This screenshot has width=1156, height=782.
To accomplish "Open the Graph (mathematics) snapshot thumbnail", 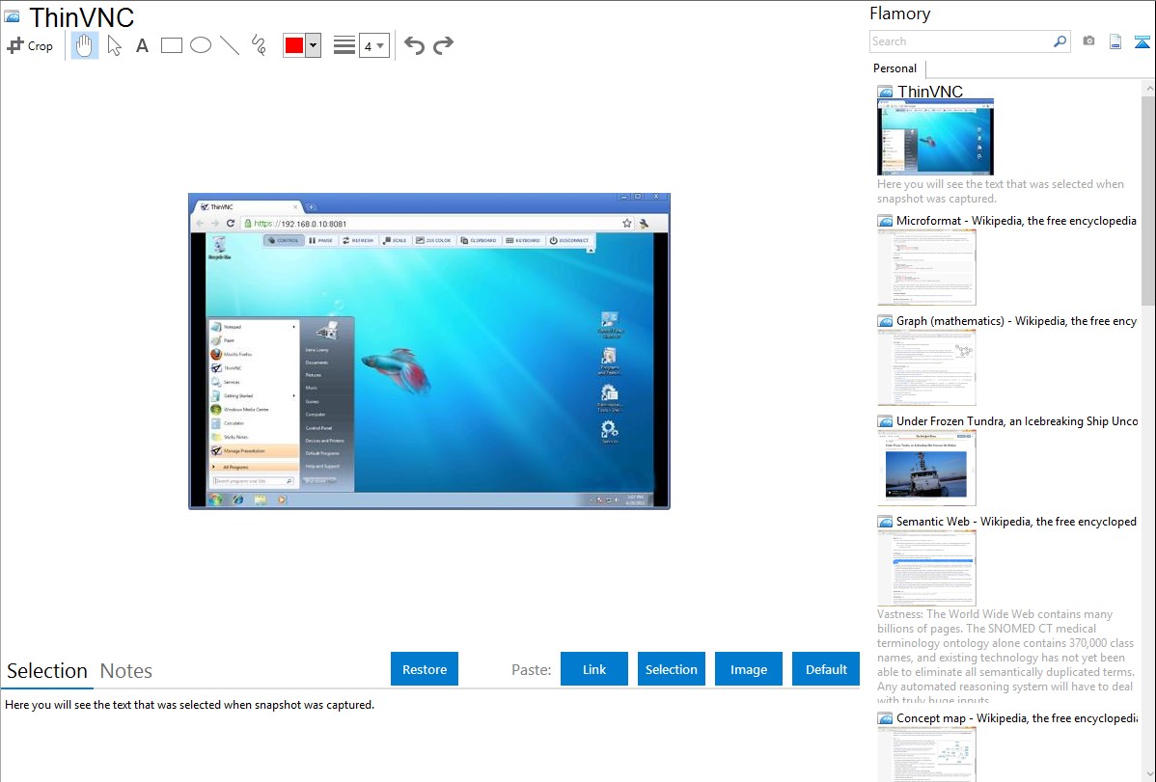I will point(926,367).
